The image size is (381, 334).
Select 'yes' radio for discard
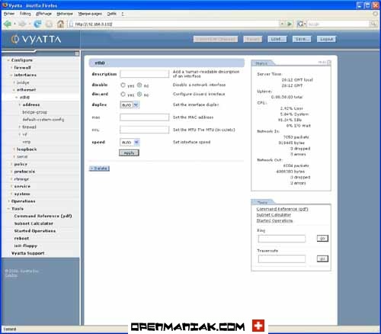click(x=123, y=95)
